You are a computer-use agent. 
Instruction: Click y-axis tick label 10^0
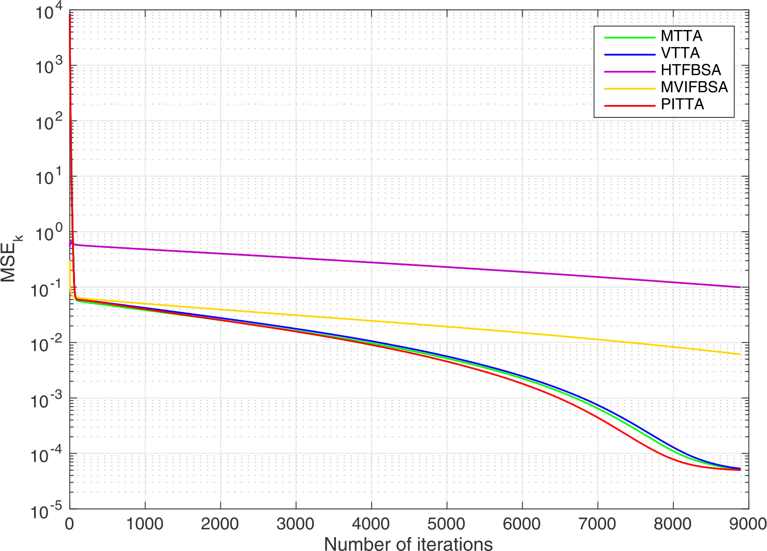pos(49,233)
